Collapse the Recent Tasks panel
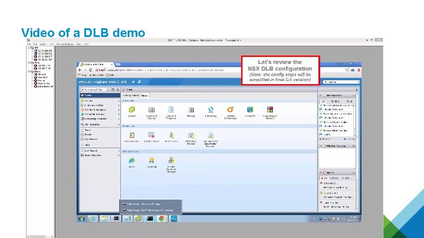 coord(321,96)
